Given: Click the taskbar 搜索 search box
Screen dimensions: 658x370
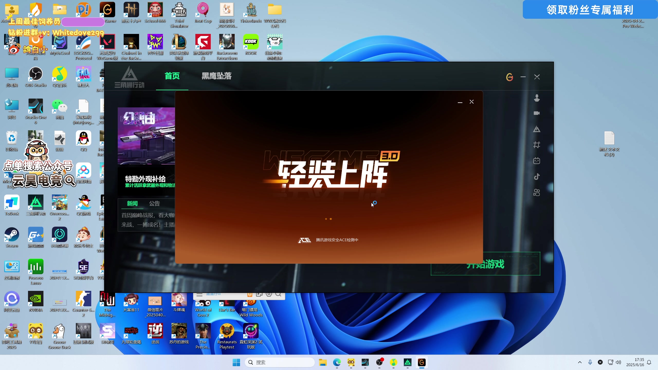Looking at the screenshot, I should click(280, 362).
